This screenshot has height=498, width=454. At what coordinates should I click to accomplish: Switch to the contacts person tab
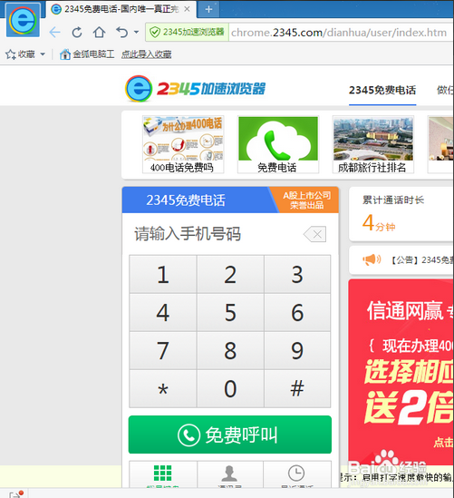point(230,474)
